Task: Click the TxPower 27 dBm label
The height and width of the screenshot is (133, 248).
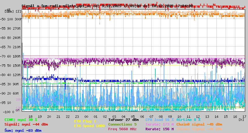Action: tap(123, 119)
